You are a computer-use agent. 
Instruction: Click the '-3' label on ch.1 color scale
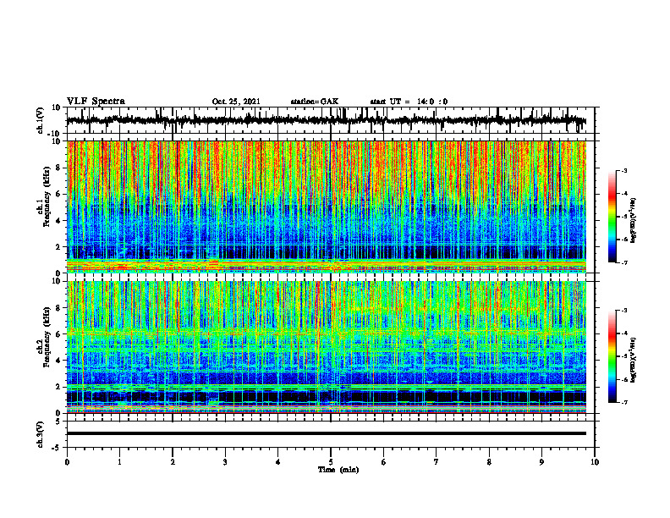[x=623, y=170]
